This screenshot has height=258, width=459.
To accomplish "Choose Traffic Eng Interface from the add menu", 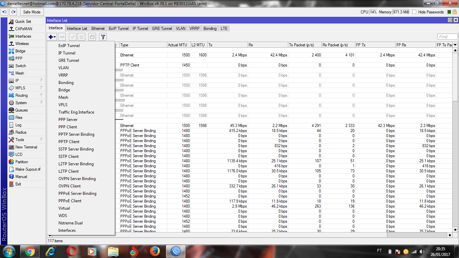I will click(81, 112).
